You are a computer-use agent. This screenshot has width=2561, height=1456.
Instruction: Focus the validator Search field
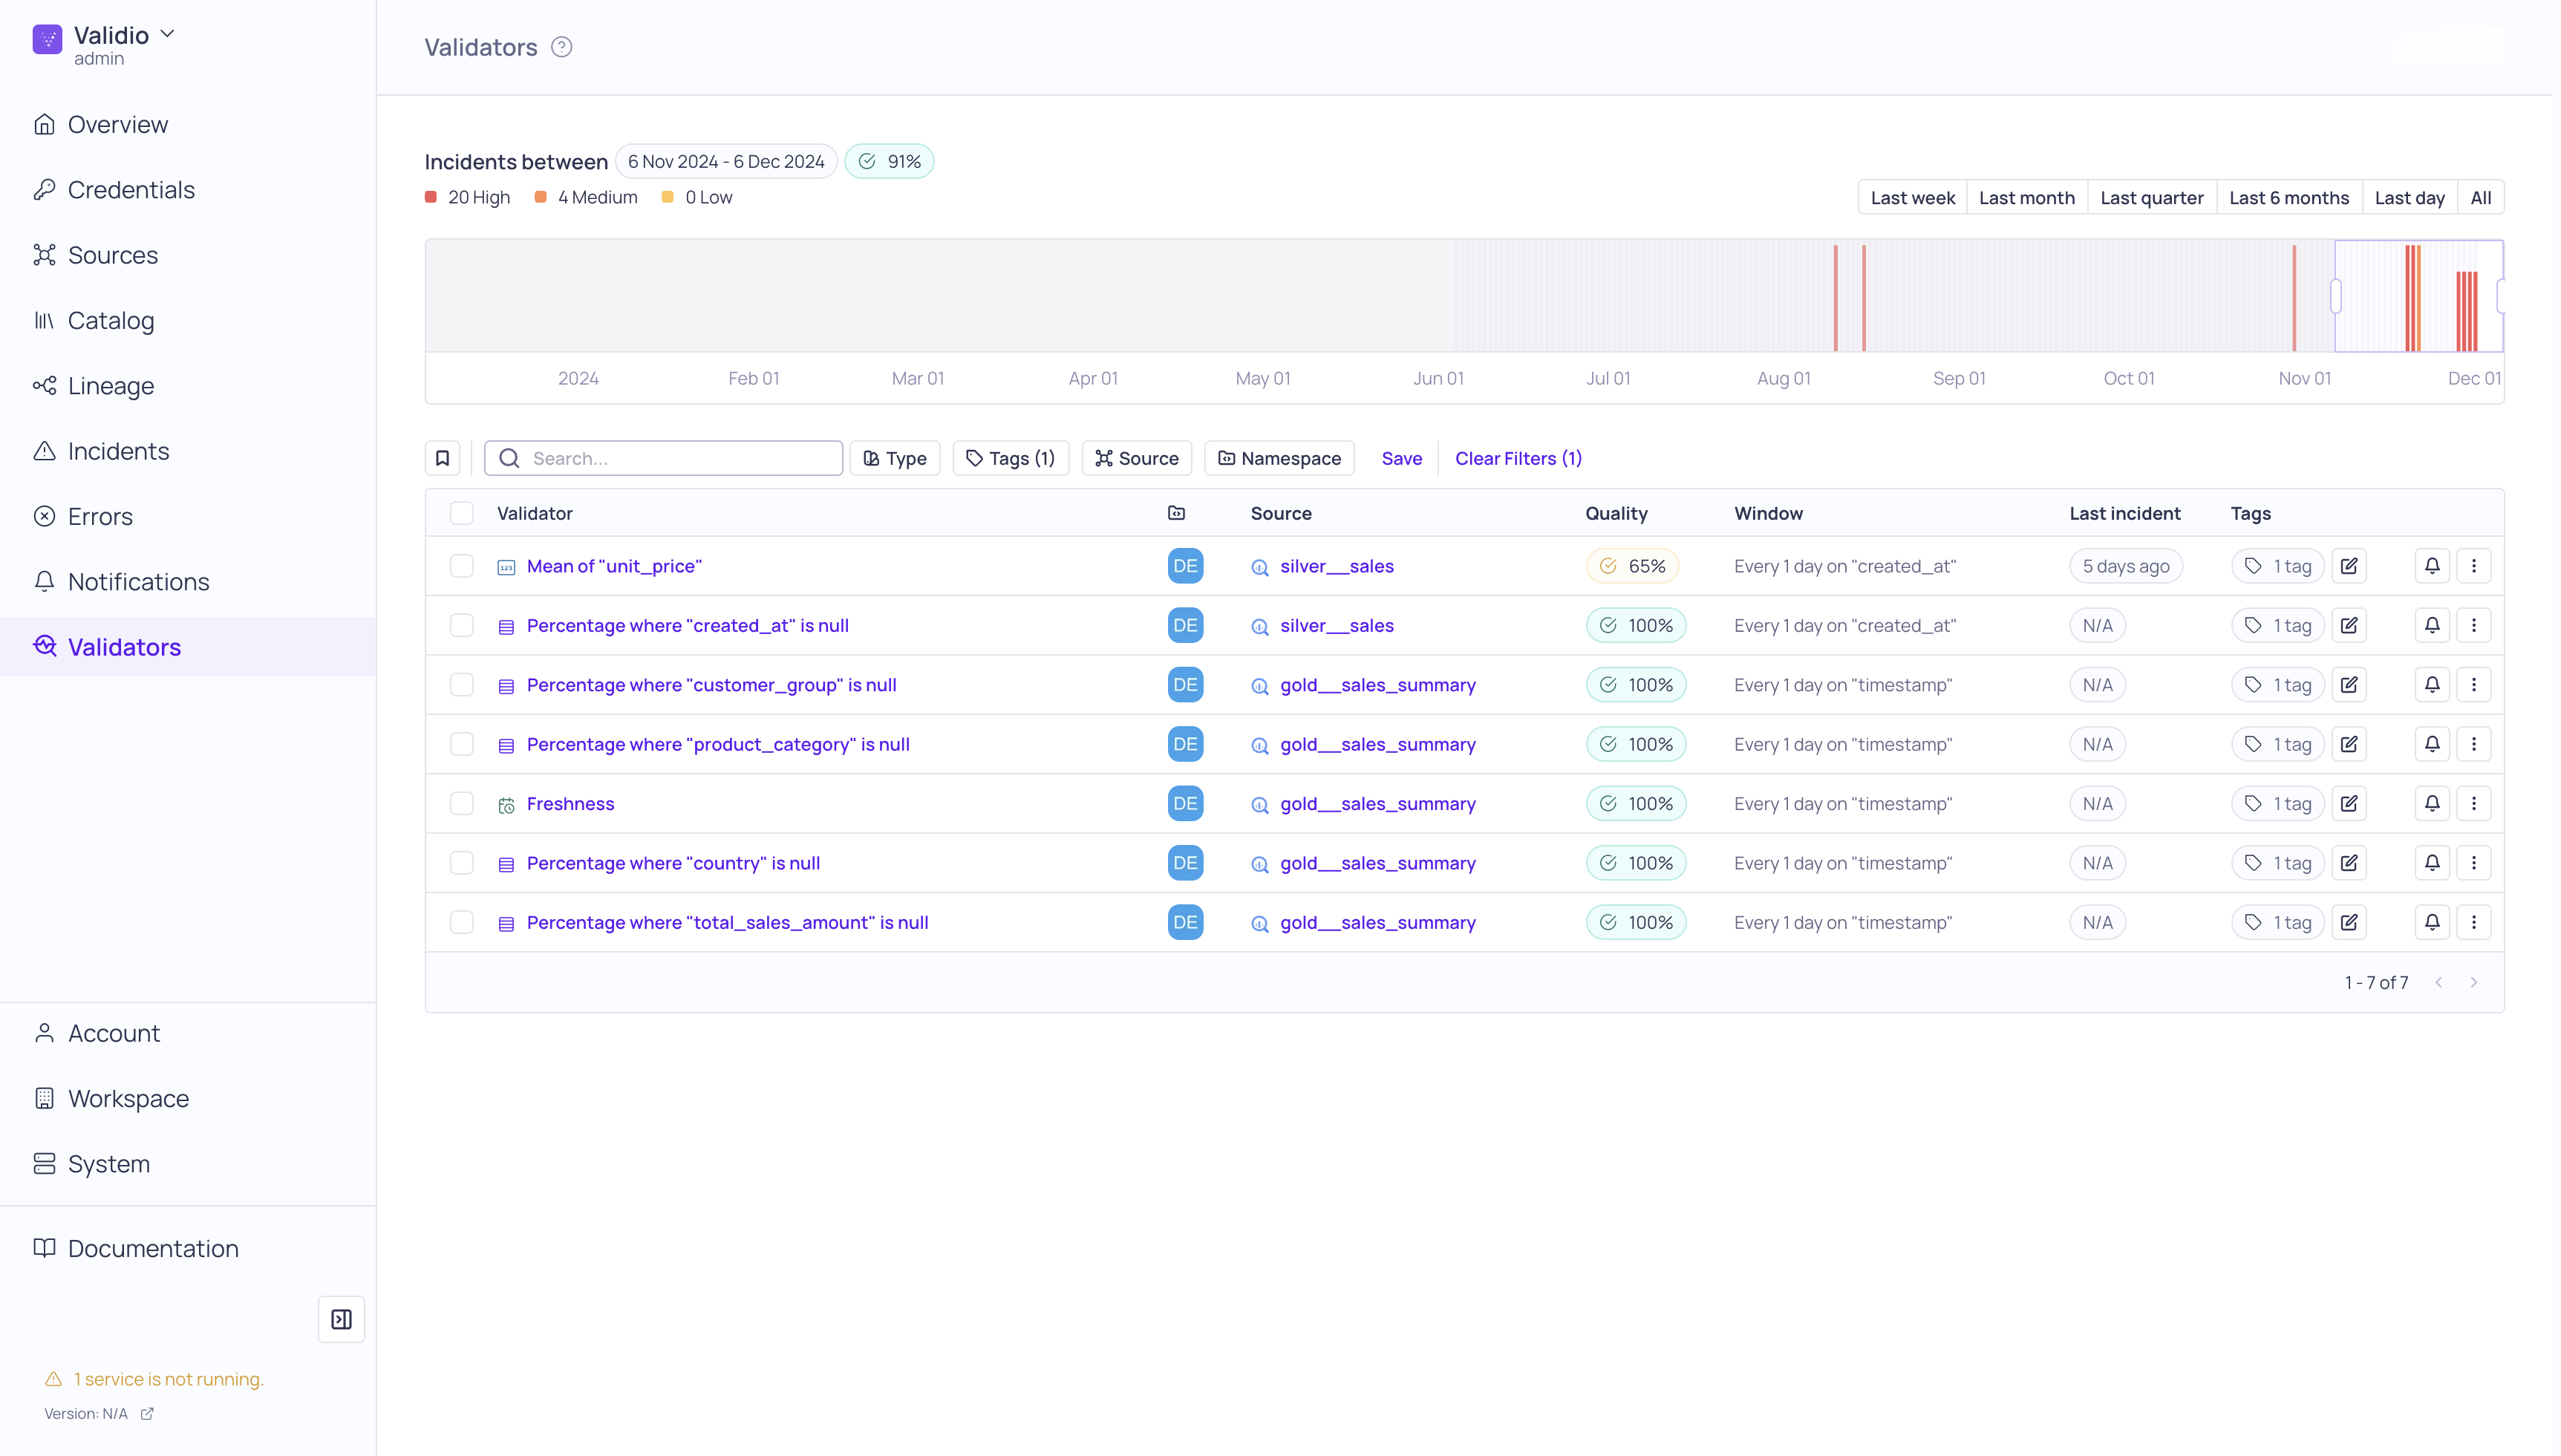point(664,458)
